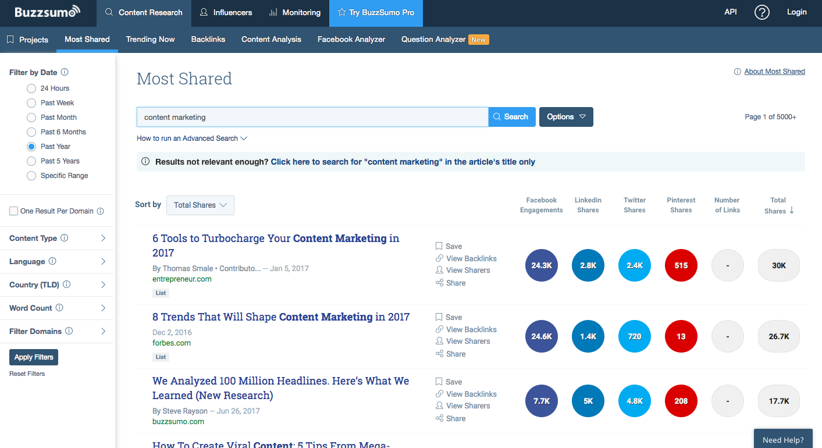View Sharers for the buzzsumo.com article

tap(462, 406)
